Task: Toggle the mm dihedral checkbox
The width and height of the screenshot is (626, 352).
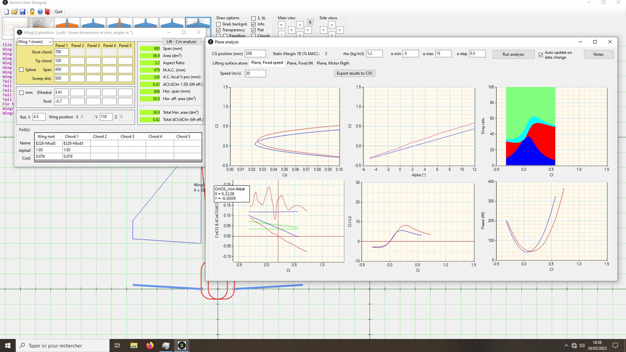Action: click(21, 92)
